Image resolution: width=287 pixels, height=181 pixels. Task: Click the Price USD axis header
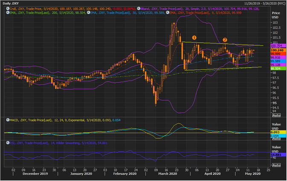point(276,15)
